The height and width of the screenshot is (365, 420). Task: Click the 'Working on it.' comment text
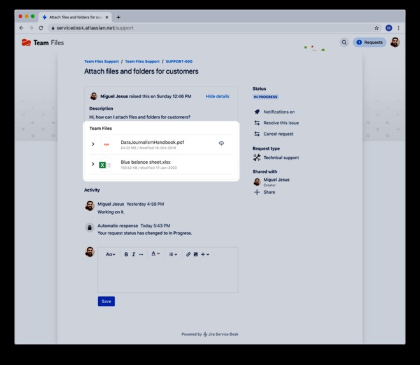(111, 212)
